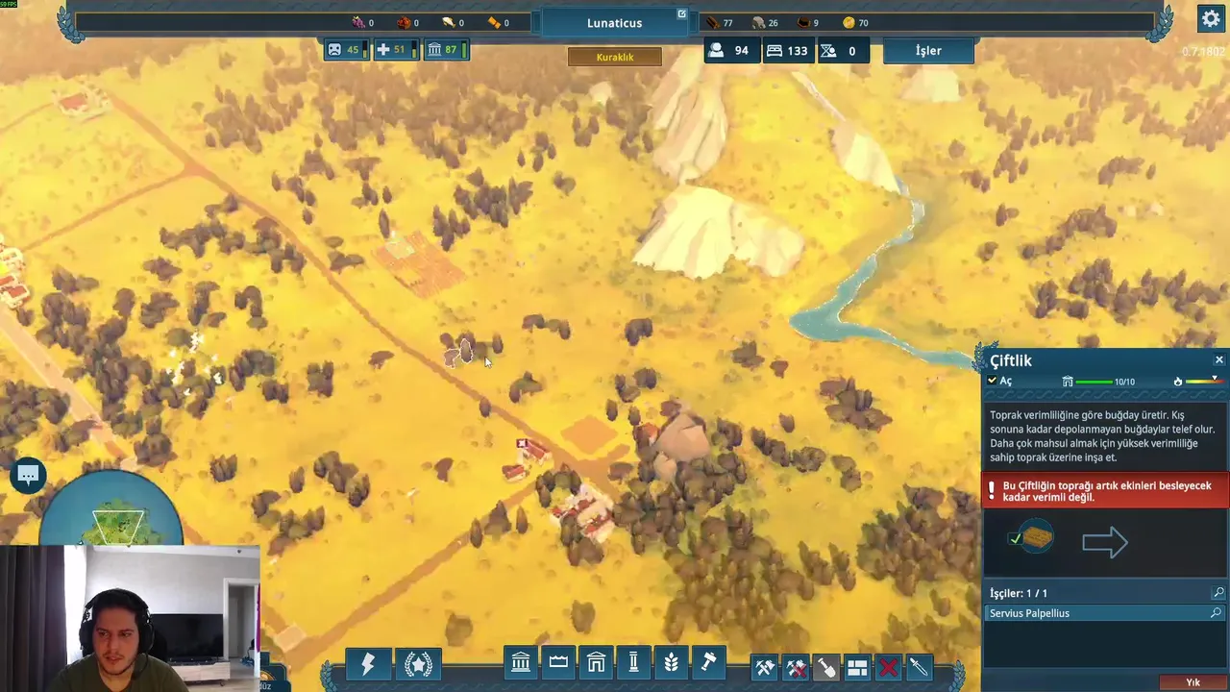Image resolution: width=1230 pixels, height=692 pixels.
Task: Click the Lunaticus city name banner
Action: pyautogui.click(x=615, y=23)
